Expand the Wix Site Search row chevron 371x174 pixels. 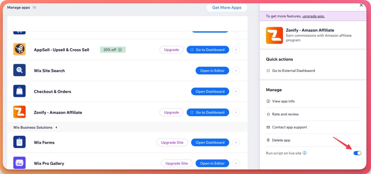[x=236, y=71]
